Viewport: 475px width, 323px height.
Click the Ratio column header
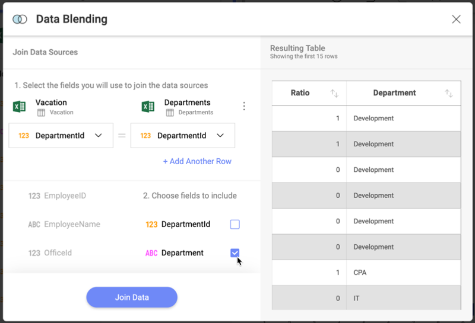[300, 93]
